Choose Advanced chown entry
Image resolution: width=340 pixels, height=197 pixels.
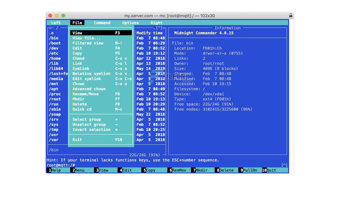point(101,89)
